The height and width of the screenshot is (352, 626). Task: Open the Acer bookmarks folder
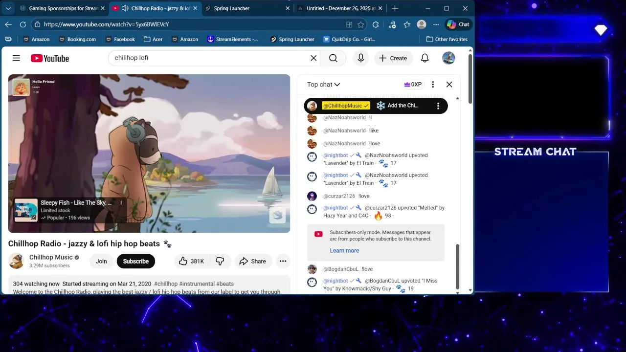(153, 39)
